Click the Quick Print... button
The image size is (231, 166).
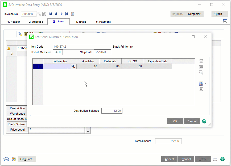click(x=27, y=159)
